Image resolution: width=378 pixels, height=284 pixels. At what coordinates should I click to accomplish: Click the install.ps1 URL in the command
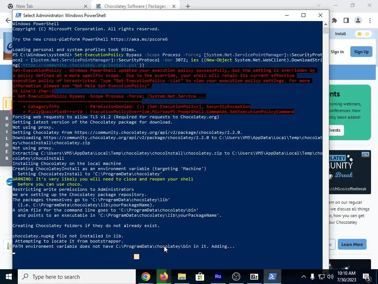80,65
